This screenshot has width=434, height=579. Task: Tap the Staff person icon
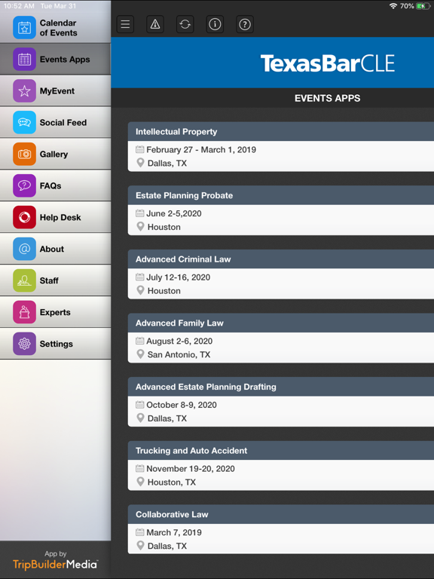tap(24, 280)
